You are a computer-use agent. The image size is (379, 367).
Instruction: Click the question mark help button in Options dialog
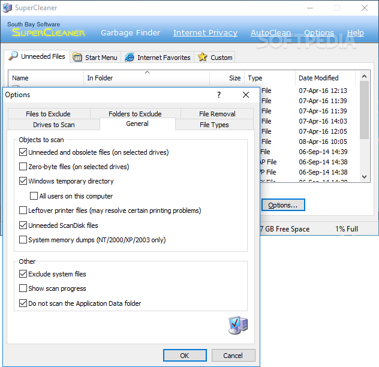tap(219, 95)
